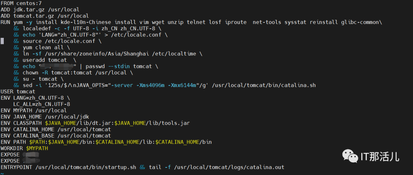Click the 'localedef' command text
413x175 pixels.
coord(37,29)
